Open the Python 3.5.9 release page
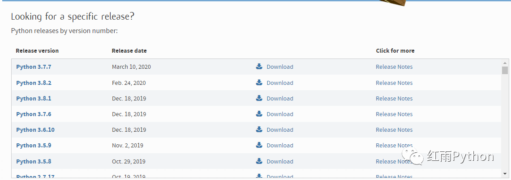Viewport: 511px width, 180px height. click(34, 145)
